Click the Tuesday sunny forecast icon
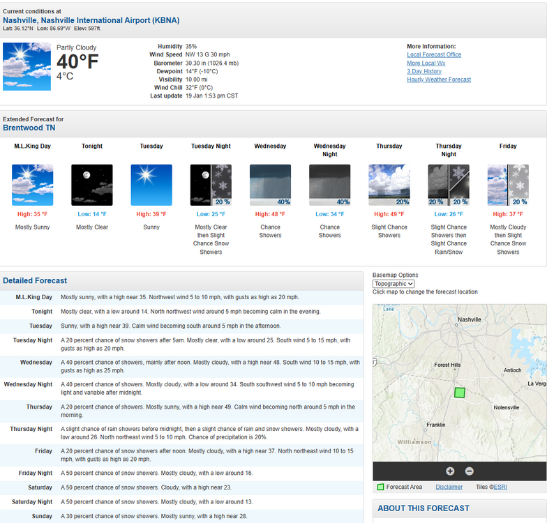 [x=151, y=185]
